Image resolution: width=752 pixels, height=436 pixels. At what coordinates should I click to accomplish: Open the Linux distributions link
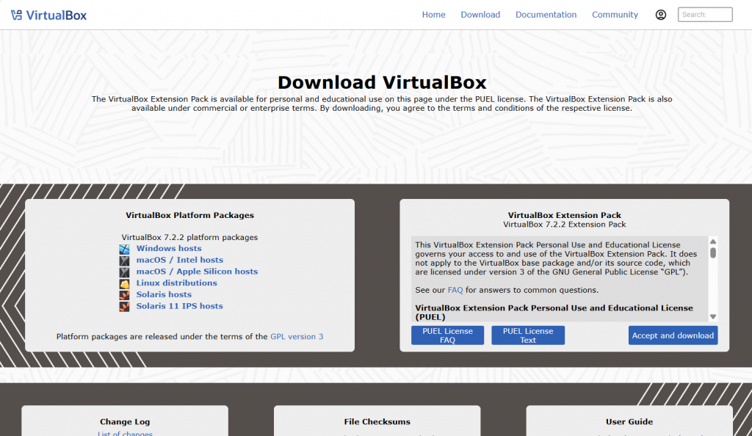pyautogui.click(x=176, y=283)
